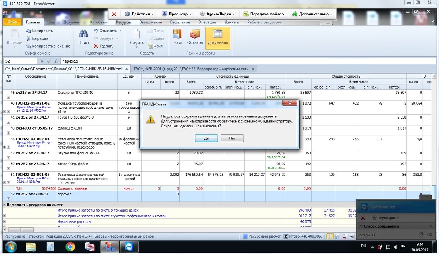Click Да to save changes
The image size is (439, 254).
[x=206, y=138]
